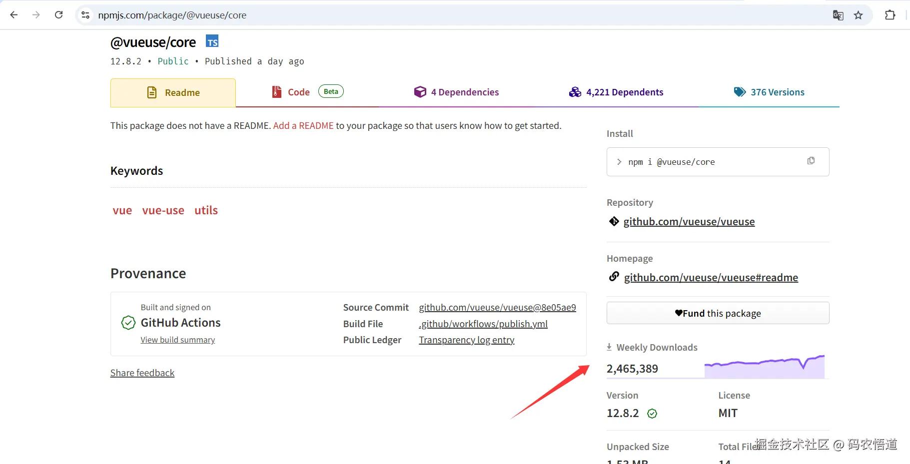
Task: Click the homepage chain link icon
Action: [614, 277]
